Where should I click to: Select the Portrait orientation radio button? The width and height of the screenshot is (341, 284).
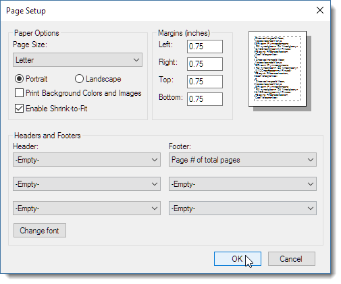[19, 79]
